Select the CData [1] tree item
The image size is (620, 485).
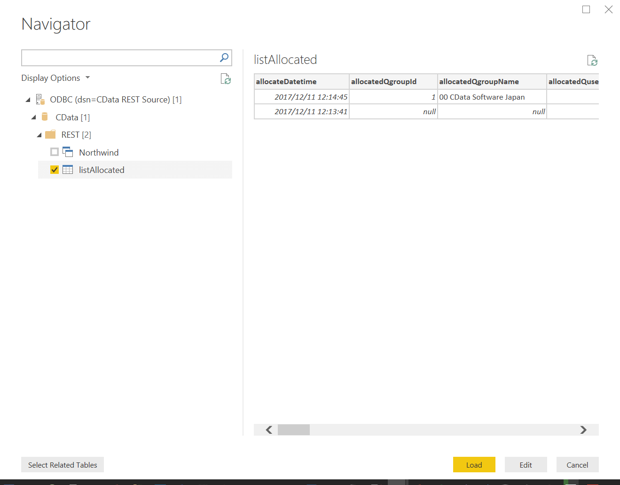[x=73, y=117]
